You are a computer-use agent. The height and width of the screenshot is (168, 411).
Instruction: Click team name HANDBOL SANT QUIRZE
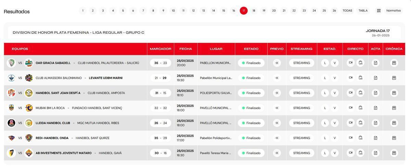[x=92, y=138]
